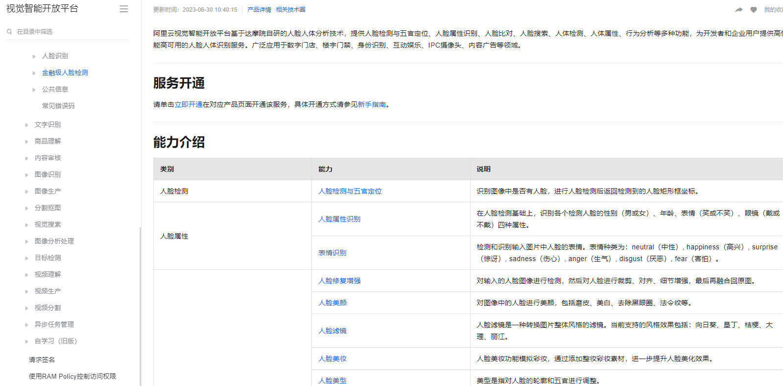Select 分割抠图 in the sidebar
783x386 pixels.
click(47, 208)
